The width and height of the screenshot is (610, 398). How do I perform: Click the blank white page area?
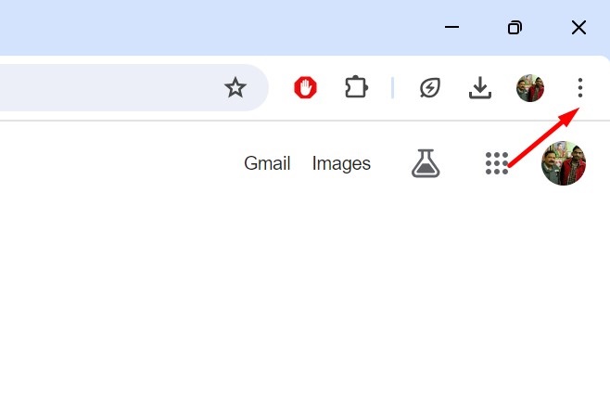(278, 297)
